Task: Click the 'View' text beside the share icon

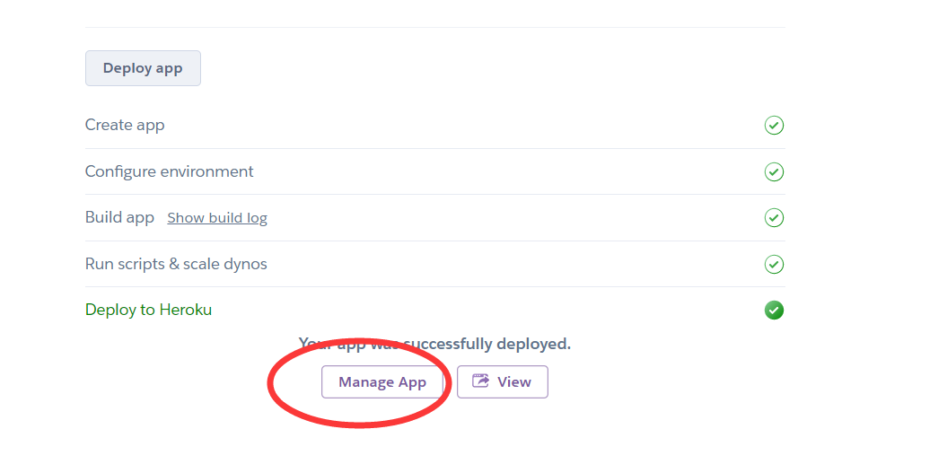Action: pyautogui.click(x=514, y=381)
